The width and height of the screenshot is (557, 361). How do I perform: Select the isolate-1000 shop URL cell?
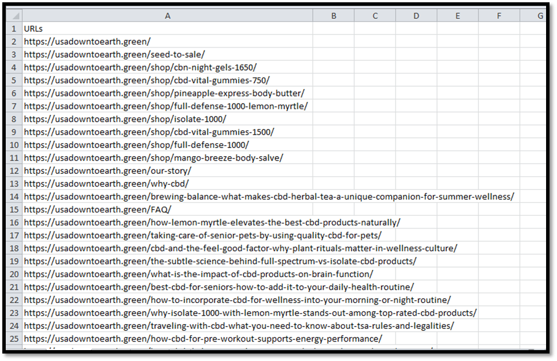point(125,119)
